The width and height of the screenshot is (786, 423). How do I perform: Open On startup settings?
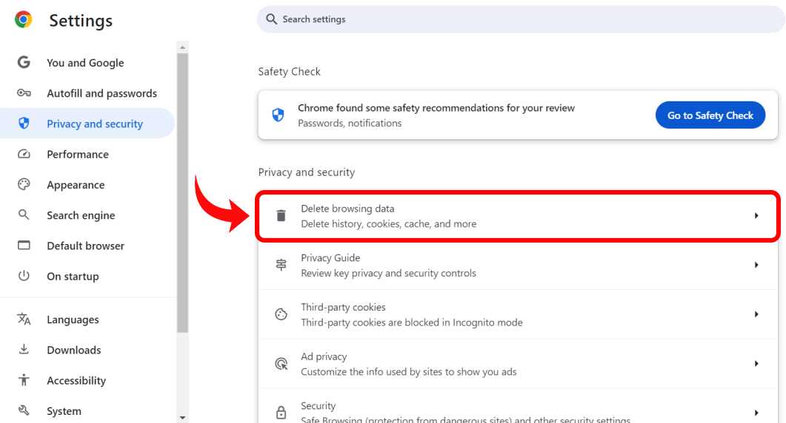[87, 277]
